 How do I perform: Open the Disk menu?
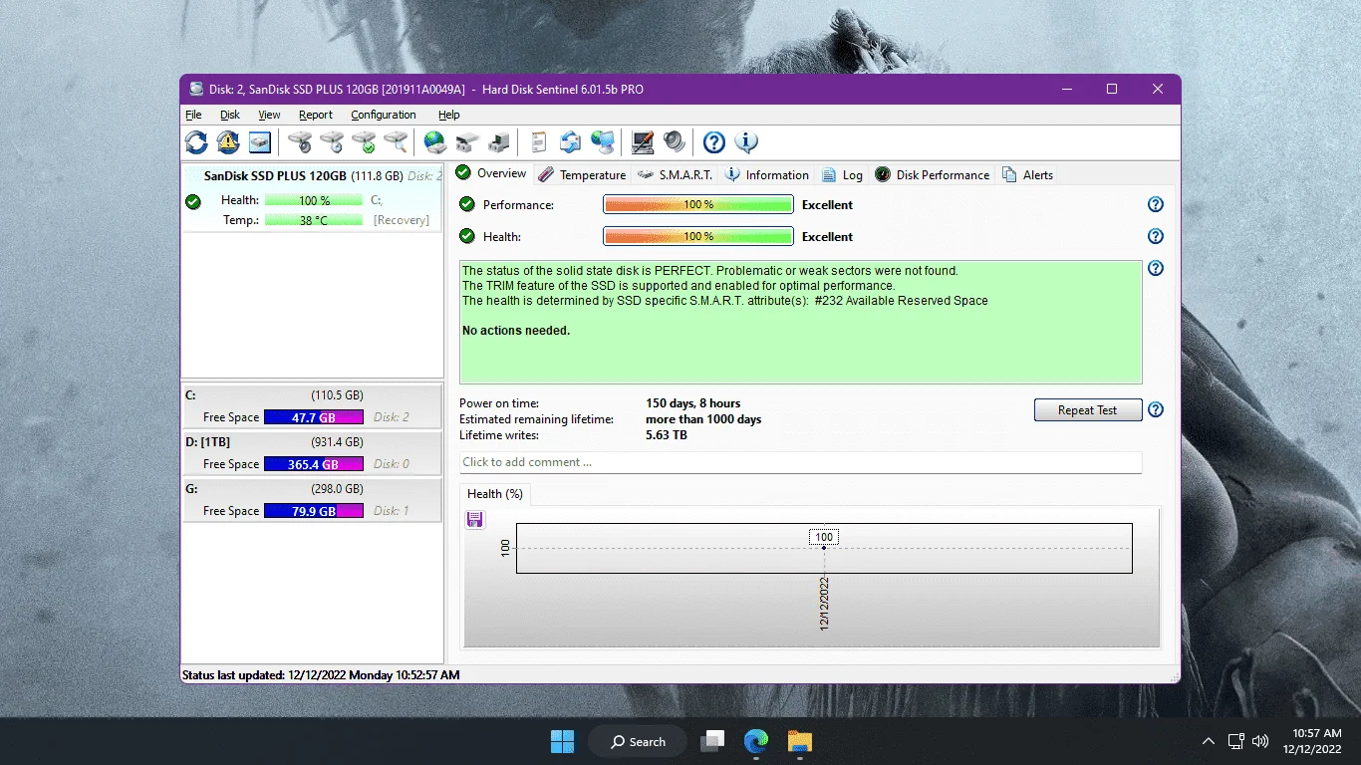(x=230, y=115)
